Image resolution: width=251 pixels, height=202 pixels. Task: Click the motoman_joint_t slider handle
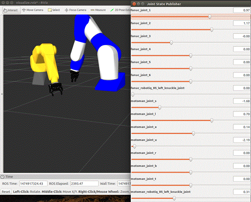pyautogui.click(x=191, y=185)
